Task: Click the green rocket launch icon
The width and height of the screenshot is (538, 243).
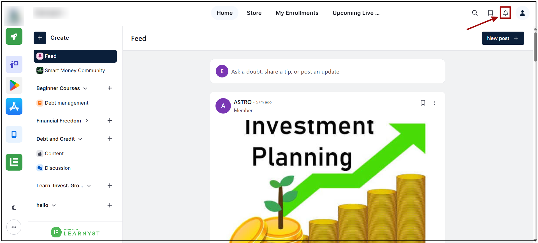Action: pyautogui.click(x=14, y=36)
